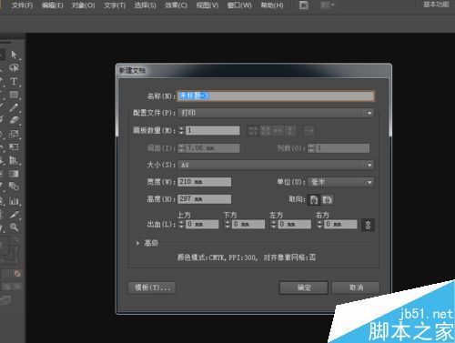This screenshot has width=455, height=343.
Task: Open the 单位 units dropdown showing 毫米
Action: [340, 182]
